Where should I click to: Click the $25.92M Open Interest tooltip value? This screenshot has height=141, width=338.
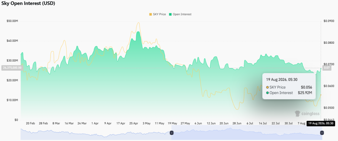pyautogui.click(x=305, y=93)
